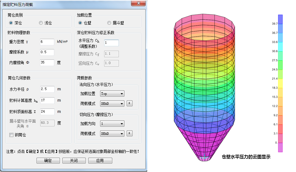
Task: Click the 重力密度 γ input field
Action: [x=47, y=42]
